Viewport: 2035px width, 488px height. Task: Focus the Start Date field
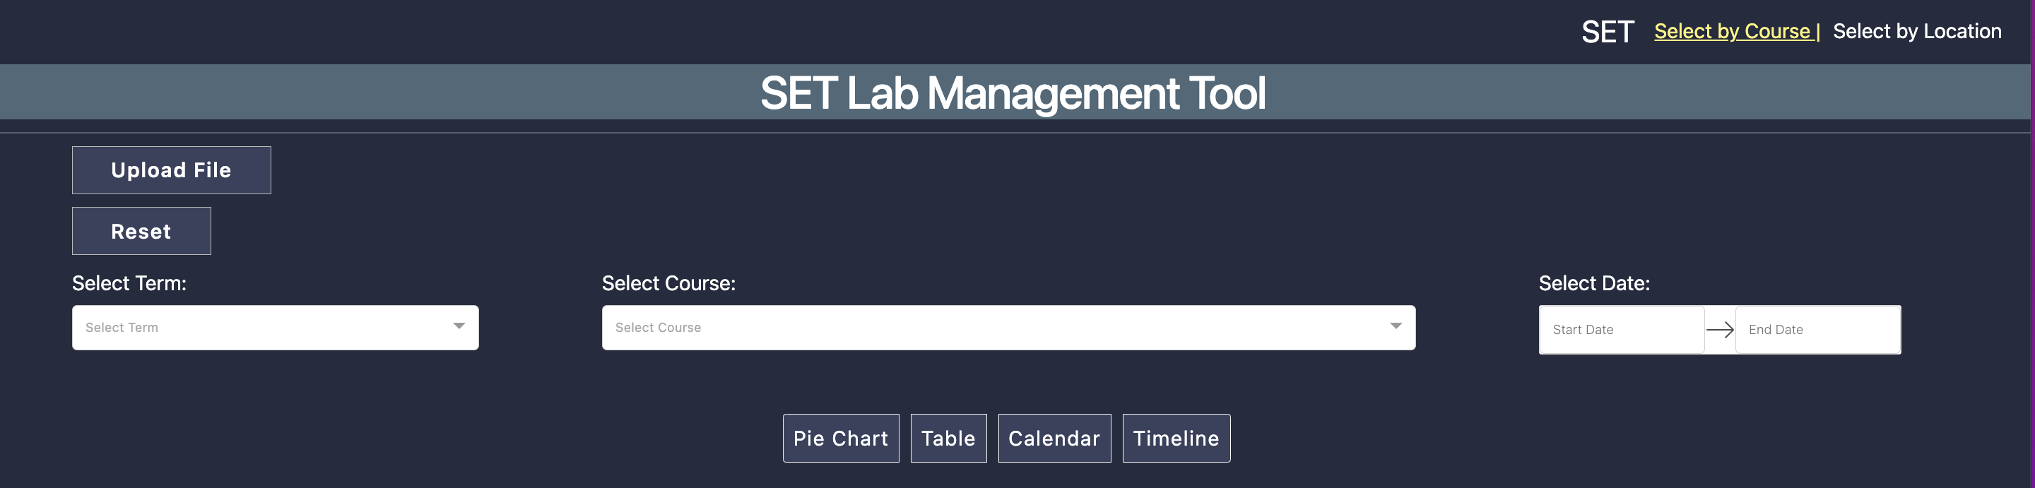1620,330
